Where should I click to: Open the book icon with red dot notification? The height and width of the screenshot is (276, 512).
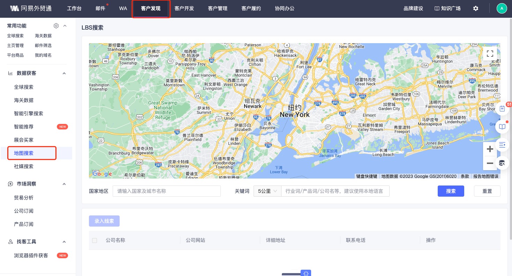tap(502, 126)
